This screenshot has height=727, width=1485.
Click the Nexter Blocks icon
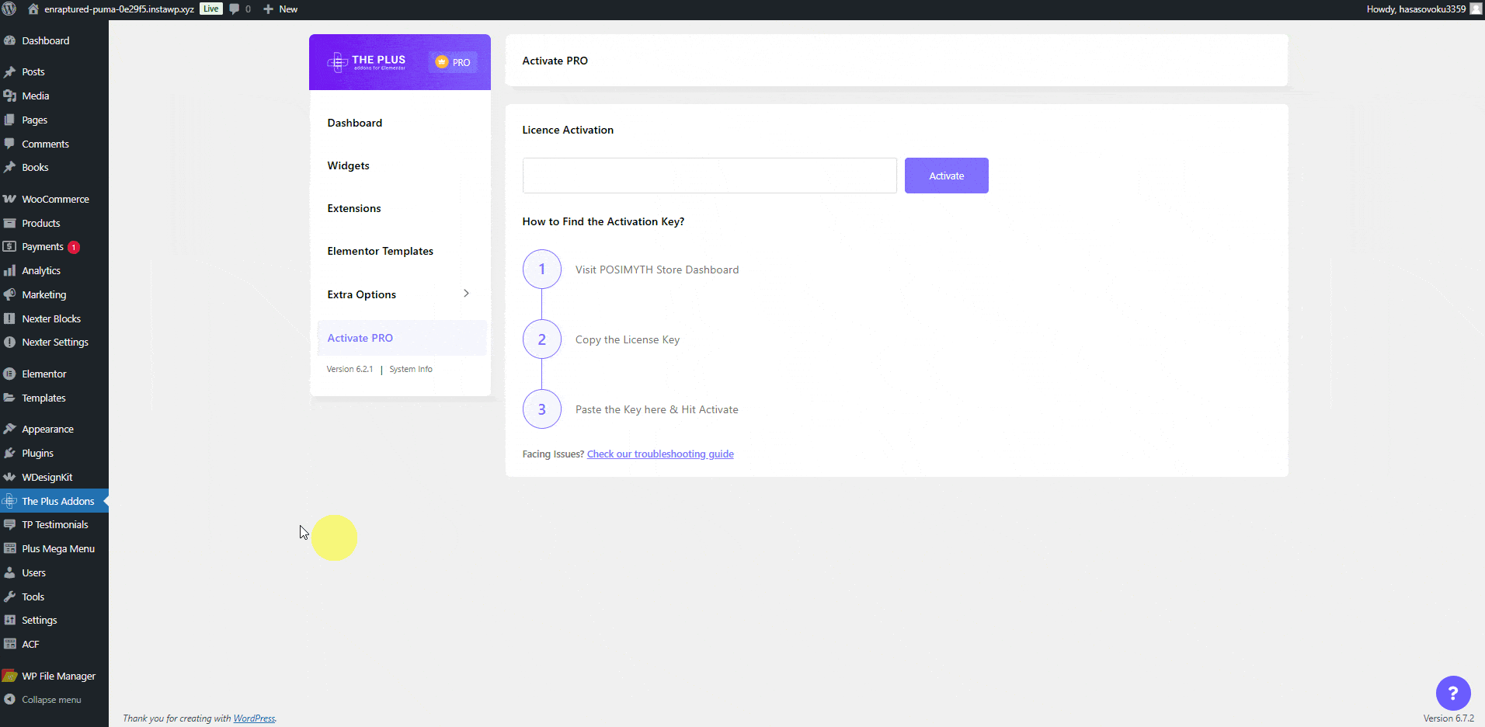tap(9, 318)
